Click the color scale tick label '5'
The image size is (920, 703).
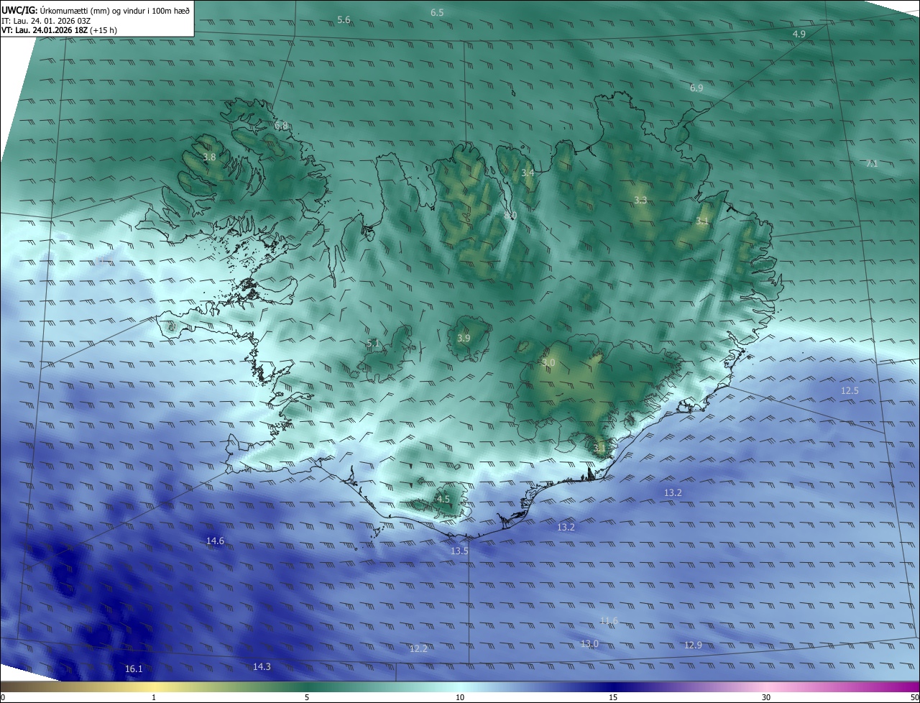click(307, 698)
